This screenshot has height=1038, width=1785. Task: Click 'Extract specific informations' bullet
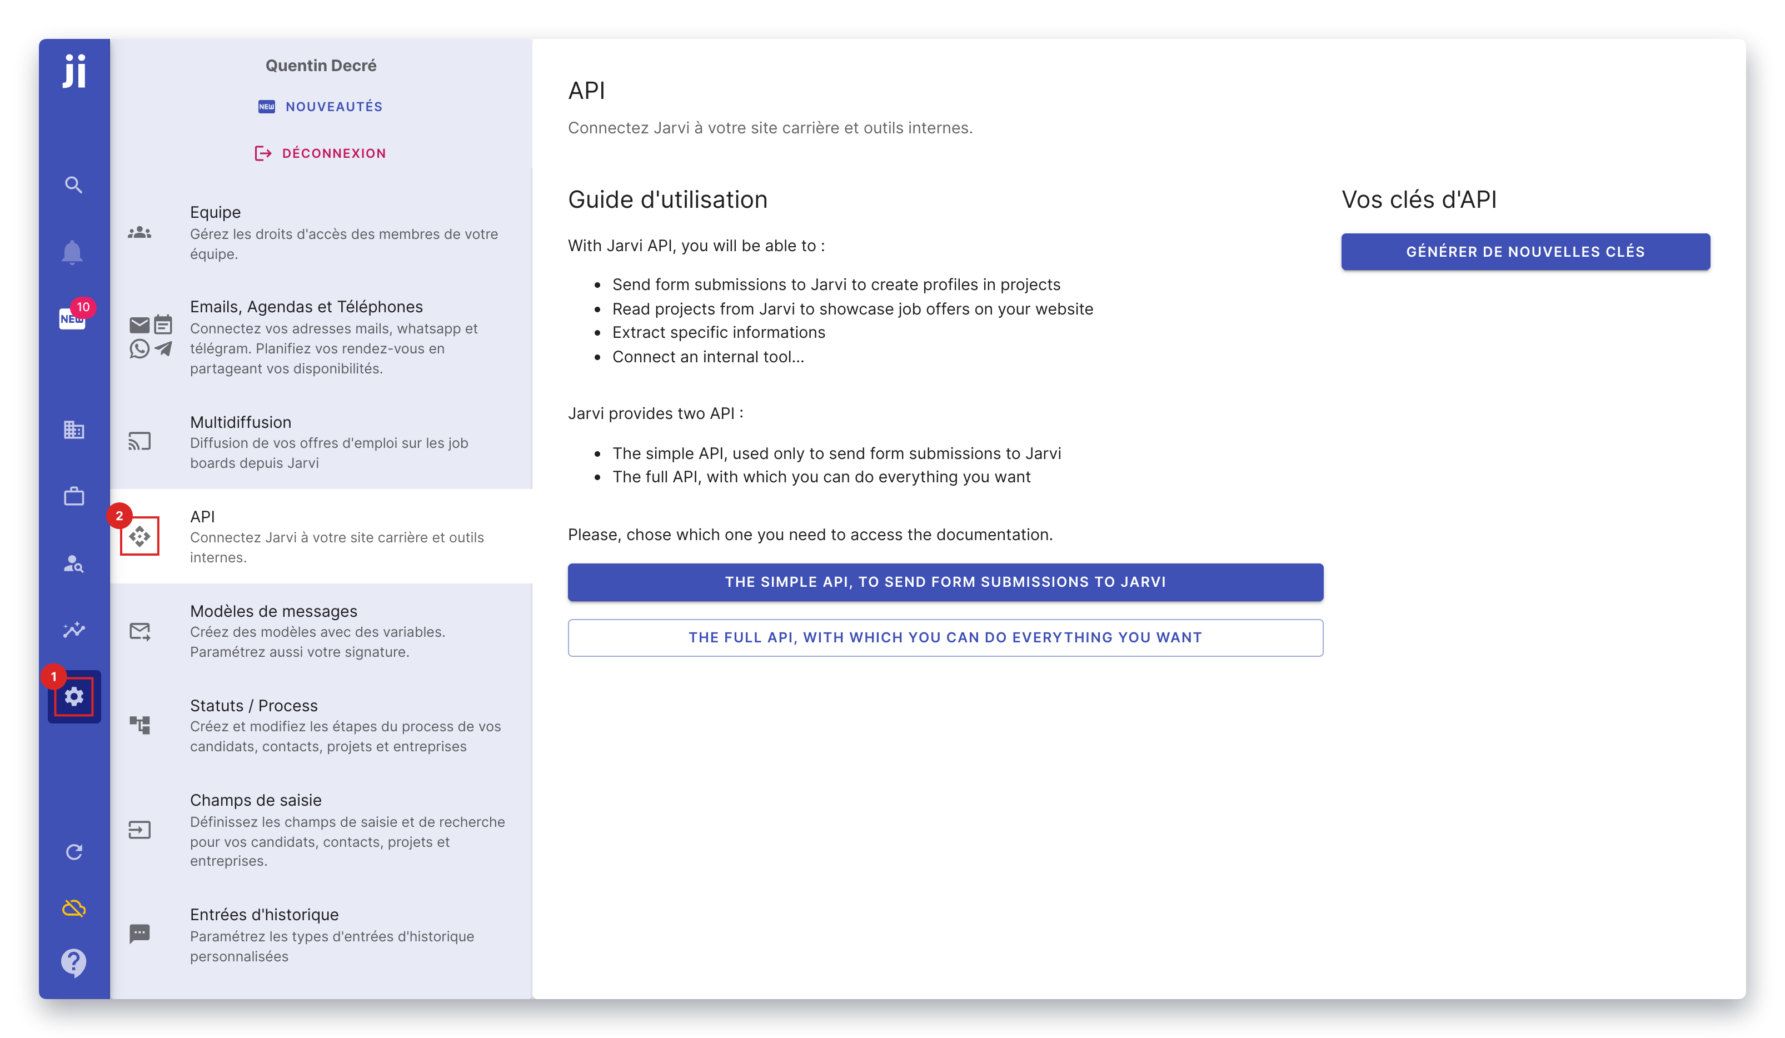(x=718, y=332)
